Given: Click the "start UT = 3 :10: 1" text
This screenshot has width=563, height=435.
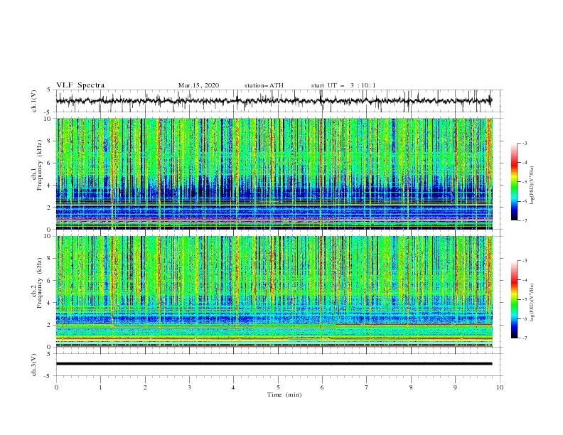Looking at the screenshot, I should [x=343, y=85].
